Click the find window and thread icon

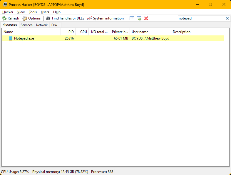point(139,18)
